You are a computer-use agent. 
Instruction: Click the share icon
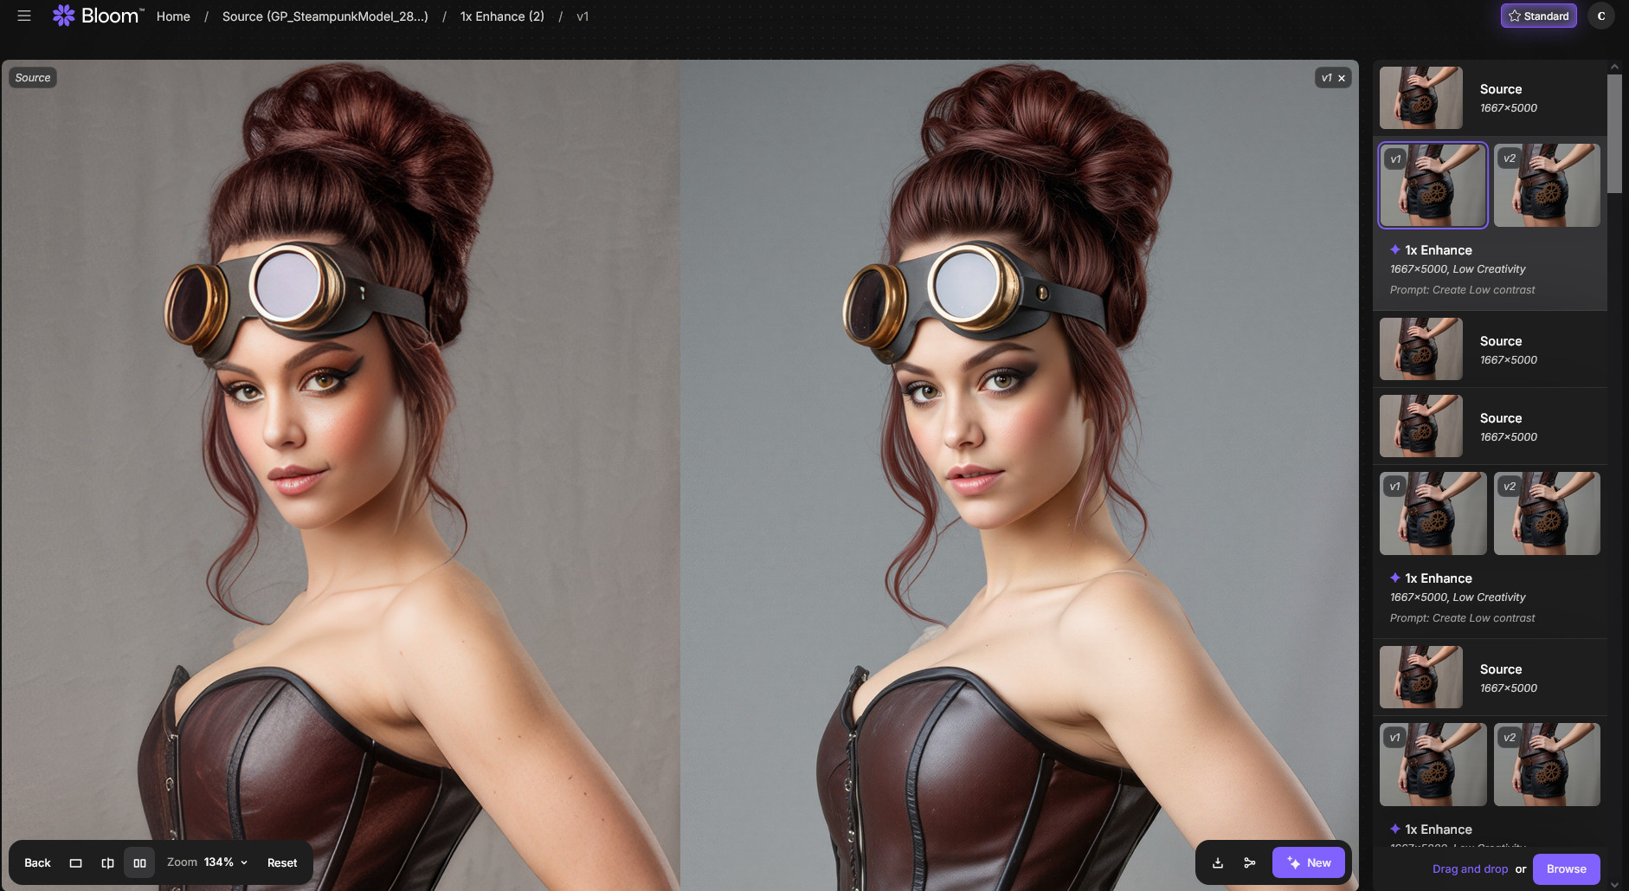(x=1249, y=863)
